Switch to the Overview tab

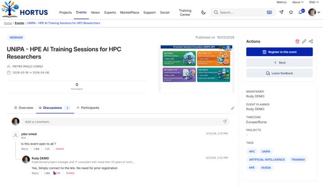pos(24,108)
